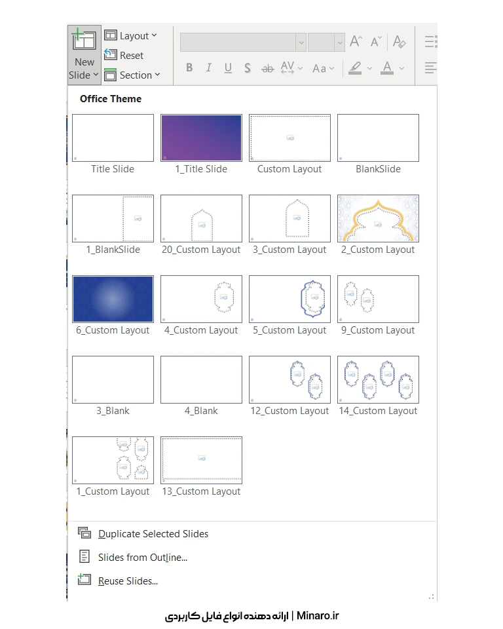
Task: Open the Layout dropdown
Action: tap(131, 36)
